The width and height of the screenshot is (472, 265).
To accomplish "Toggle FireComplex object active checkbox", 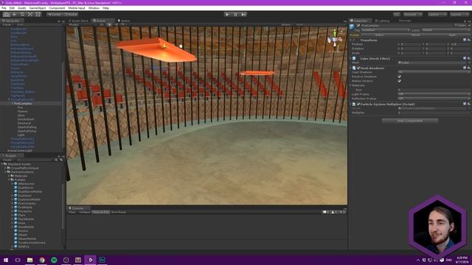I will click(x=358, y=26).
